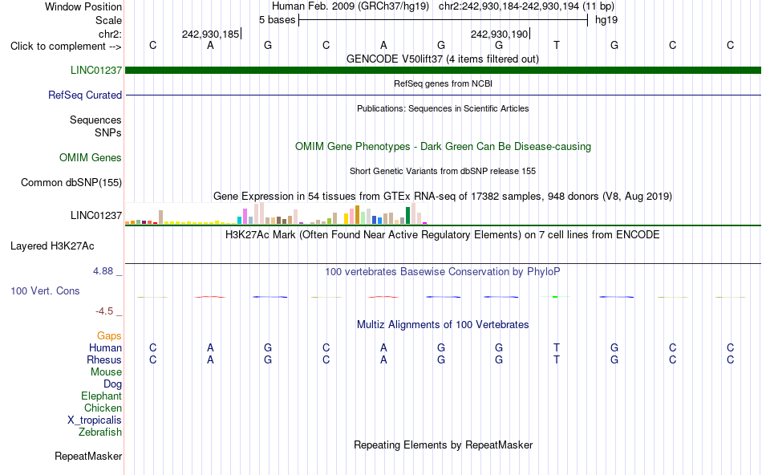Click the chr2:242,930,184-242,930,194 (11 bp) coordinates
The image size is (762, 475).
[526, 6]
